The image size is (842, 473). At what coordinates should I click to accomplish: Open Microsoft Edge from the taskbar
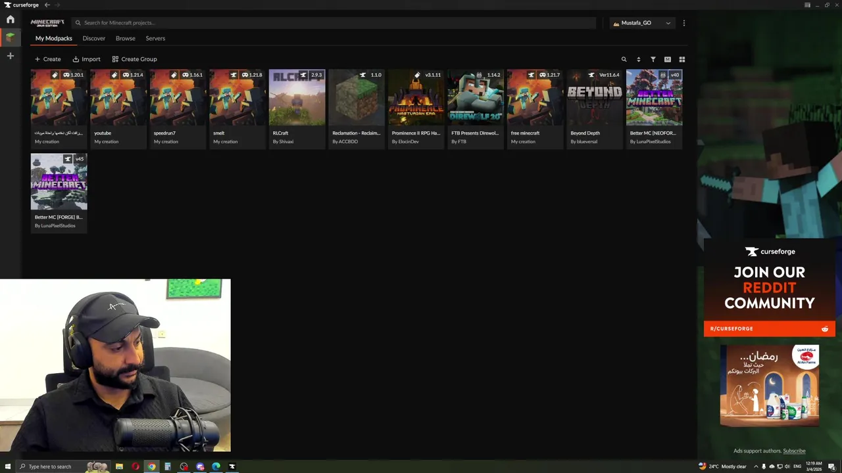click(x=216, y=466)
